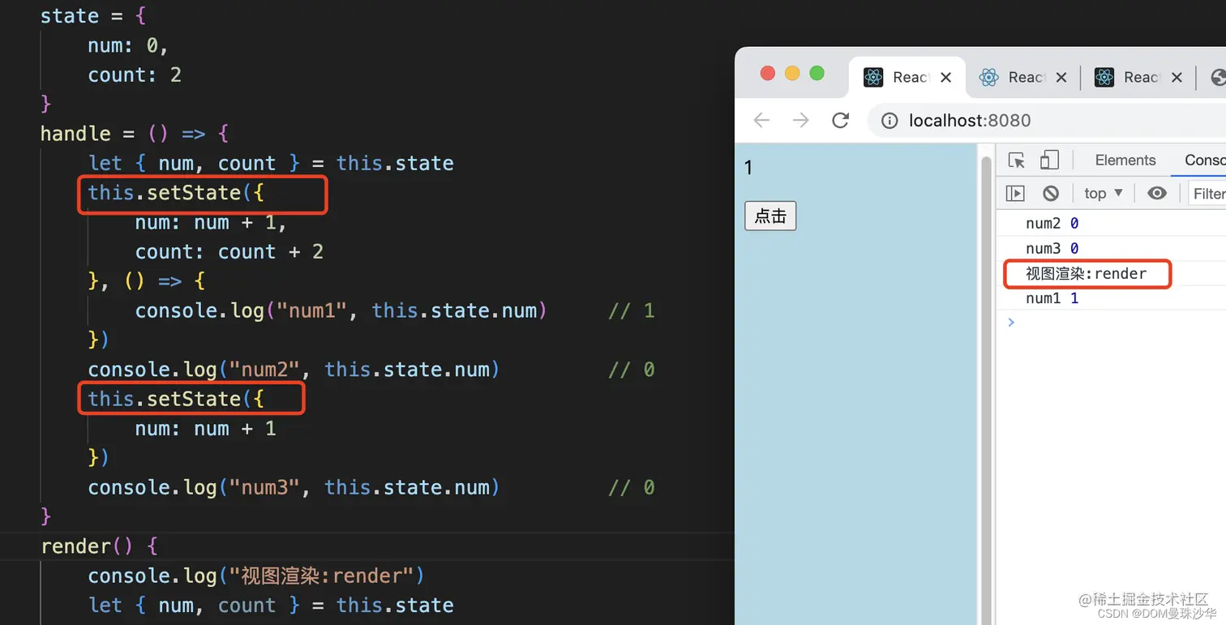This screenshot has height=625, width=1226.
Task: Select the first React browser tab
Action: point(907,77)
